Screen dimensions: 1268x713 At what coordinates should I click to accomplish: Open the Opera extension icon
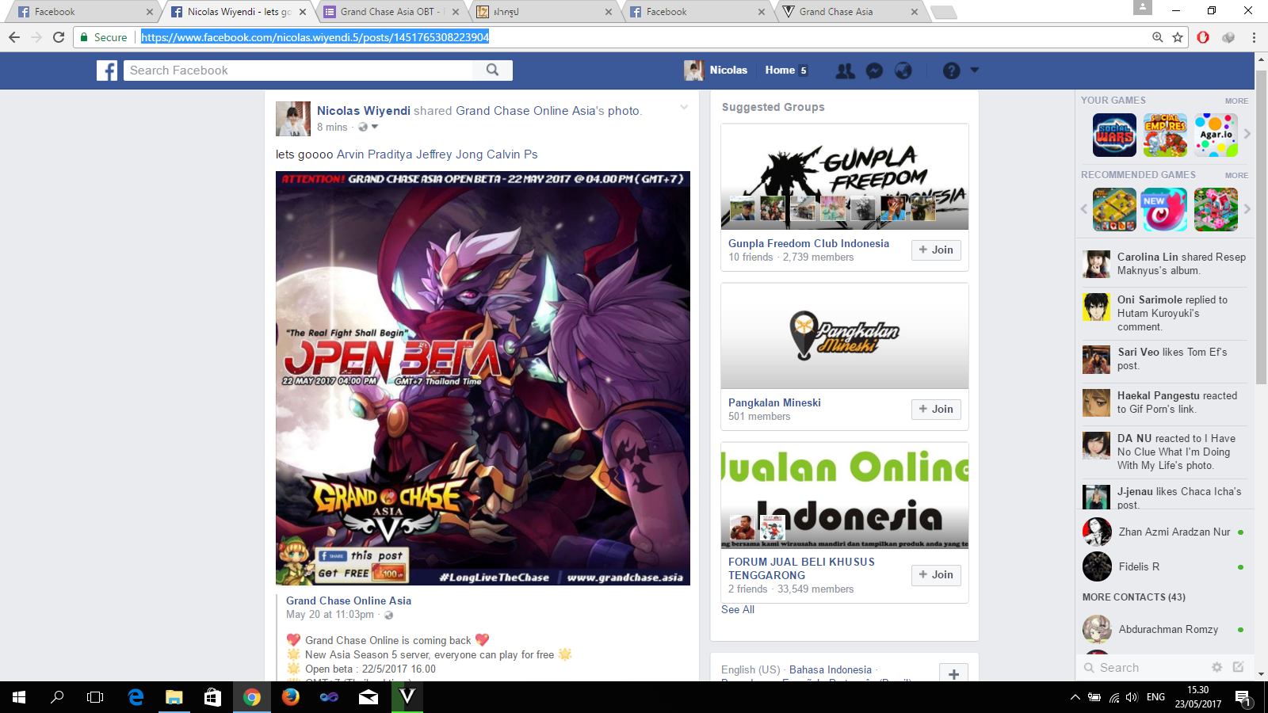(x=1203, y=37)
